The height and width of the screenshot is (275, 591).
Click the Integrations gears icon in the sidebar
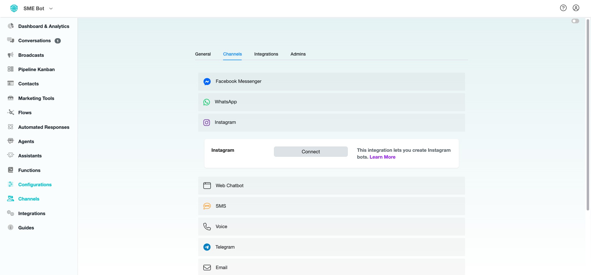(11, 213)
